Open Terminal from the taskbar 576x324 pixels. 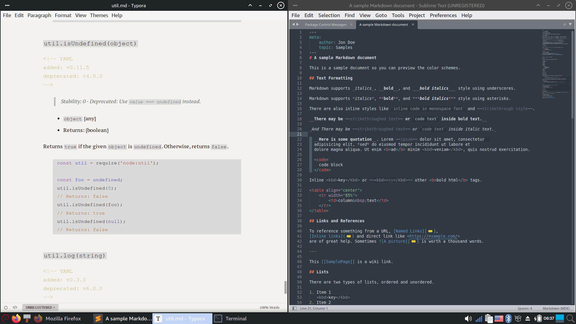click(230, 319)
